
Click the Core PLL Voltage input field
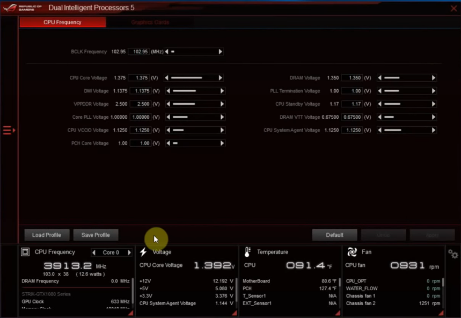pyautogui.click(x=141, y=117)
